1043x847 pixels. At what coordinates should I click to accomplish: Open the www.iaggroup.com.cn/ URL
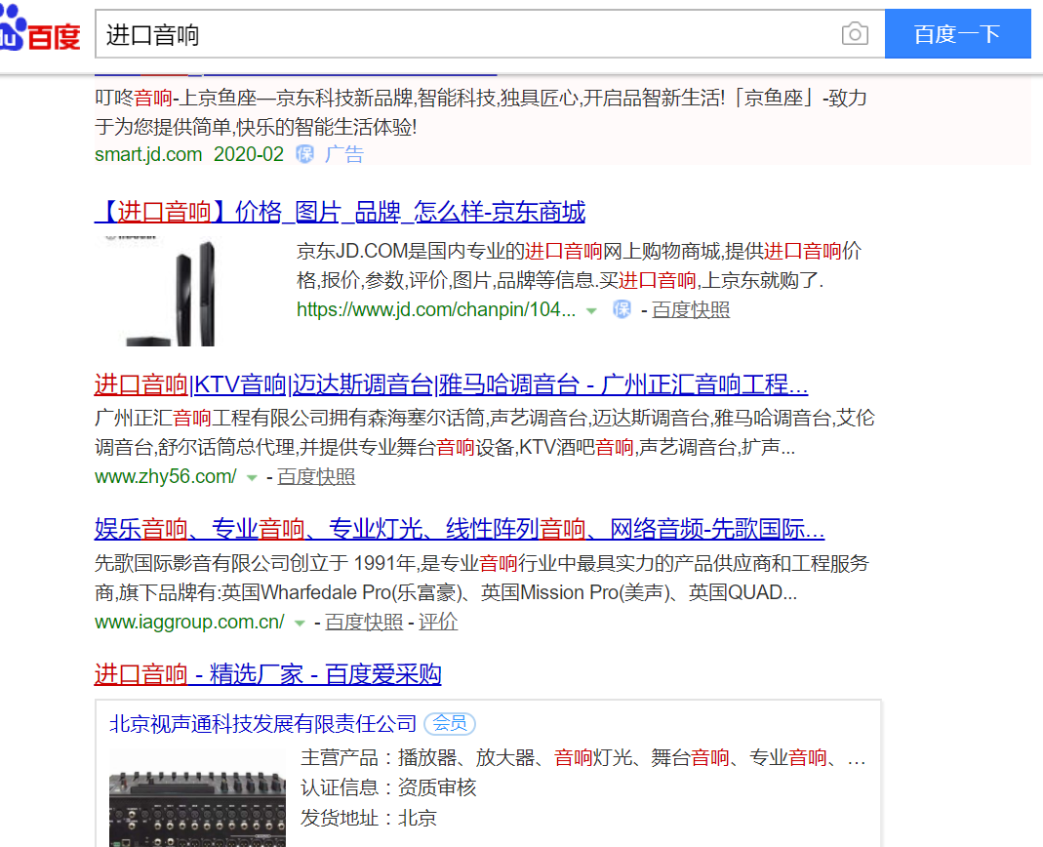pyautogui.click(x=189, y=622)
